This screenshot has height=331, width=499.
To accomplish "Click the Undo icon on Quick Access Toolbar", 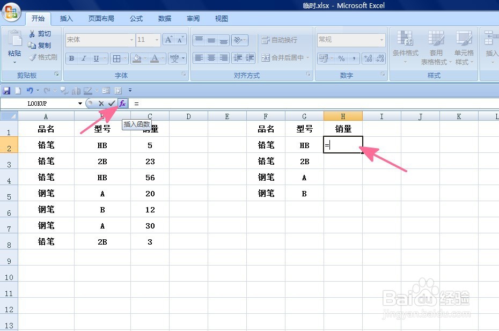I will [31, 90].
